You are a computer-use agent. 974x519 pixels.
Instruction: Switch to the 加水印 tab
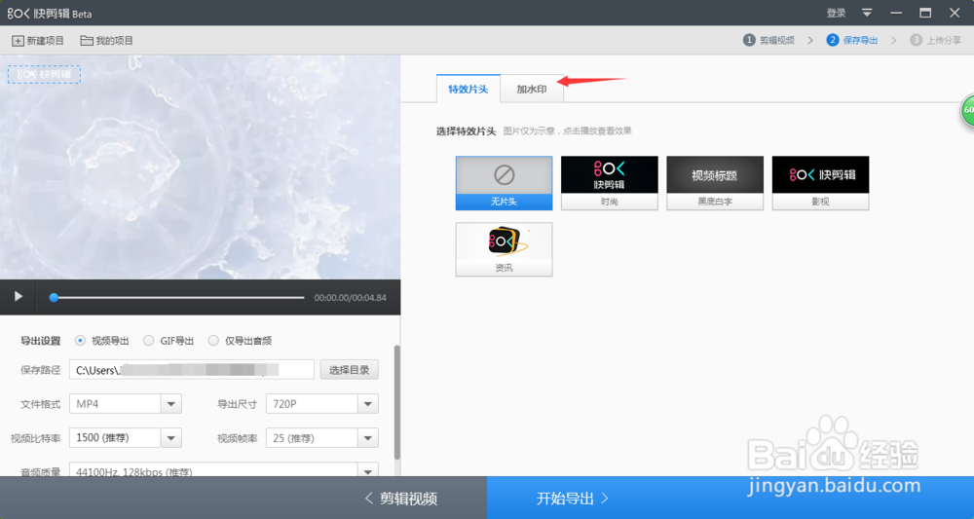(x=532, y=89)
